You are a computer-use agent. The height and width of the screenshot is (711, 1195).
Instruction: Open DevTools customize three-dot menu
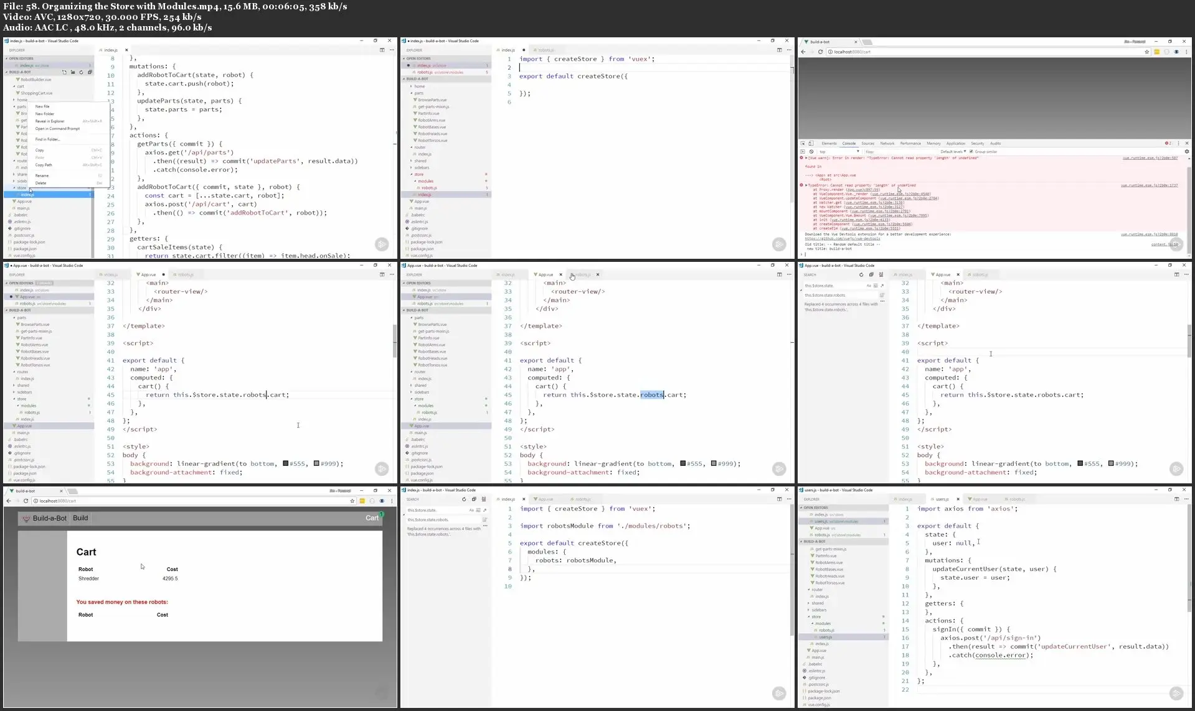coord(1178,143)
